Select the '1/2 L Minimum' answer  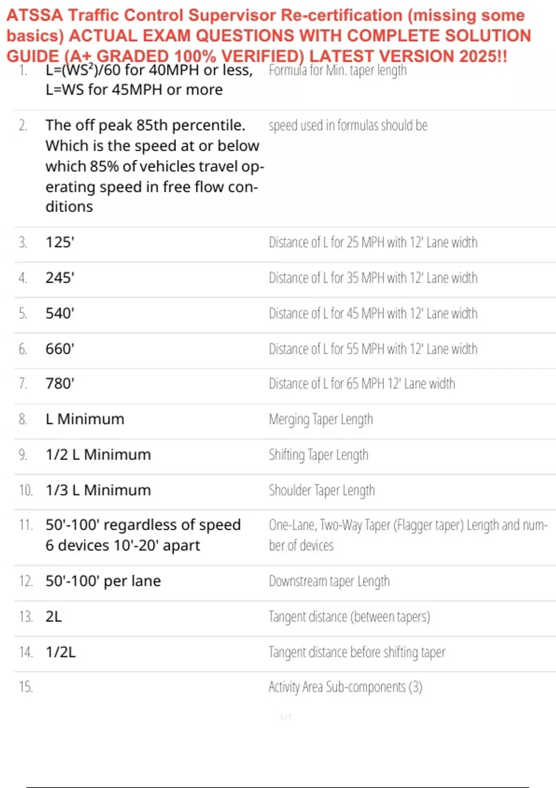click(98, 455)
